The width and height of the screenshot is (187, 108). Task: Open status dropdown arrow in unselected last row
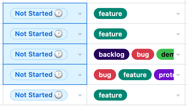click(80, 95)
